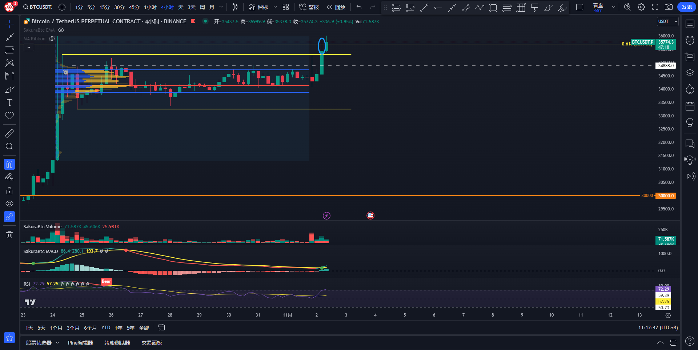The height and width of the screenshot is (350, 698).
Task: Toggle magnet mode
Action: [9, 164]
